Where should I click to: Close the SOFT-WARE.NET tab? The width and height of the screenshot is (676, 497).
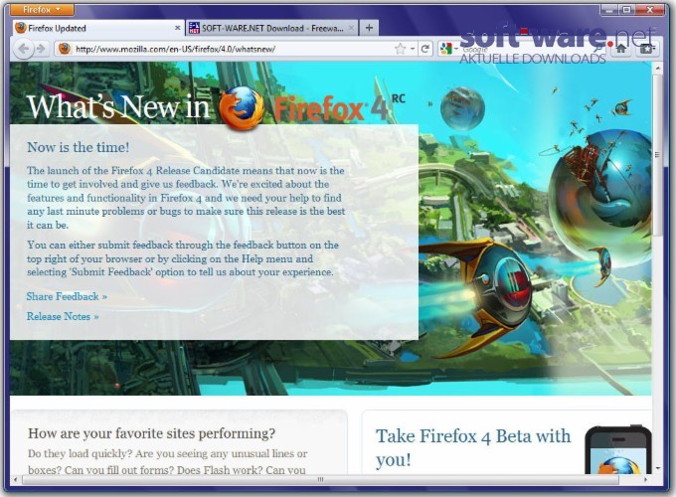(351, 28)
